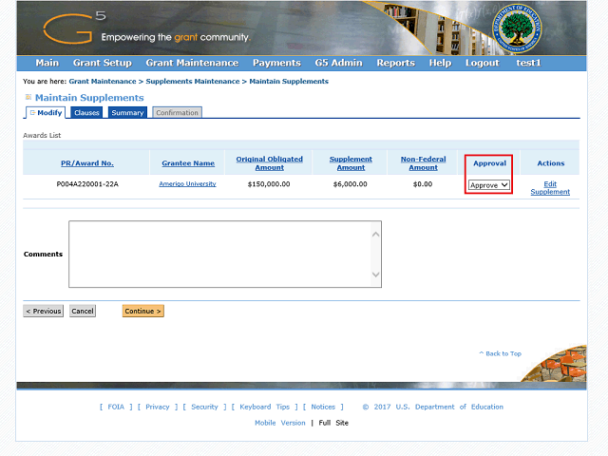Open the Payments menu
This screenshot has height=456, width=608.
(x=276, y=63)
